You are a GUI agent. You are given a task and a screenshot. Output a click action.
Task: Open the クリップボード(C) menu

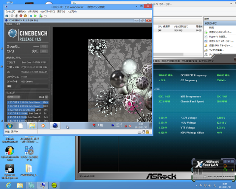[x=48, y=11]
